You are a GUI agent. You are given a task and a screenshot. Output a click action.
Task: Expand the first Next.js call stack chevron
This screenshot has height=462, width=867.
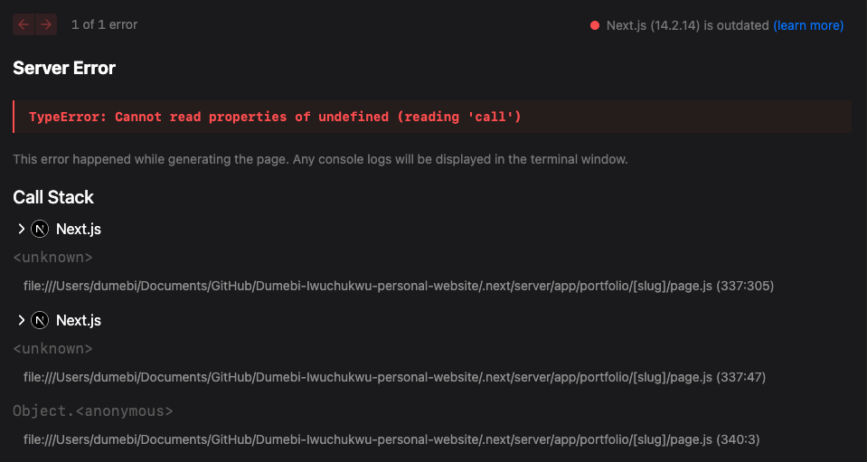tap(22, 229)
